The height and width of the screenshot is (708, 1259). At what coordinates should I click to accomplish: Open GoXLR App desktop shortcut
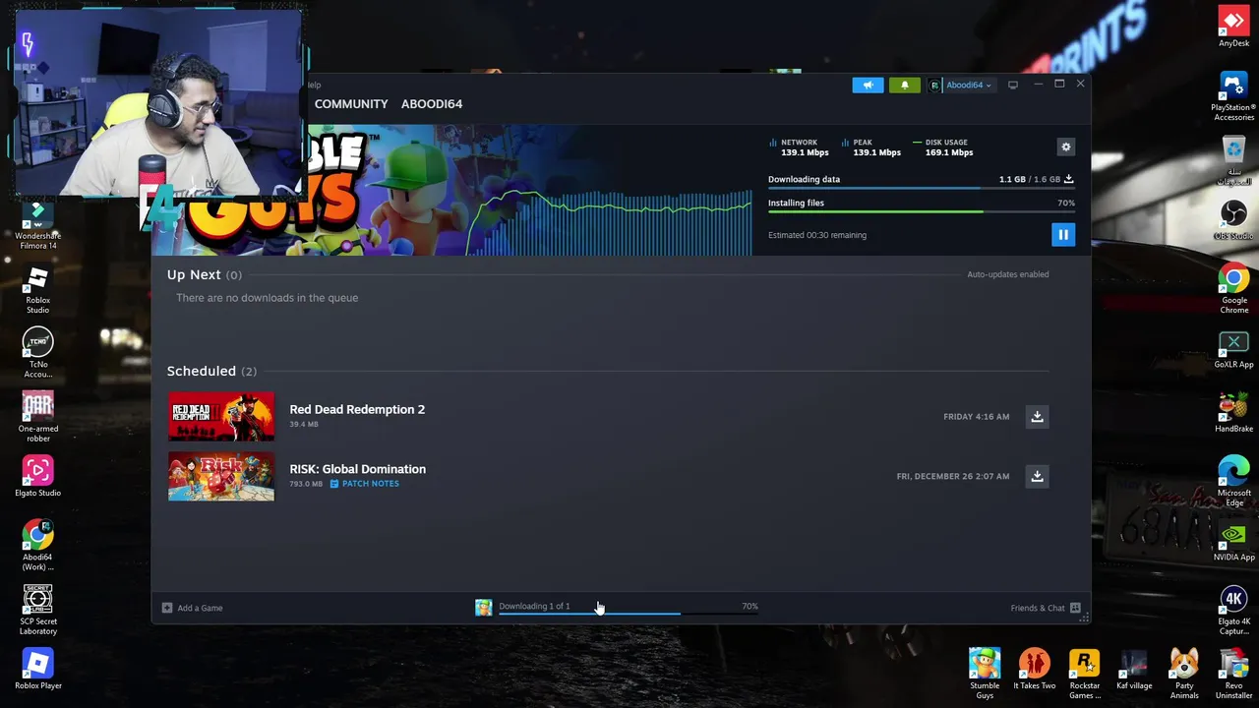click(1233, 350)
